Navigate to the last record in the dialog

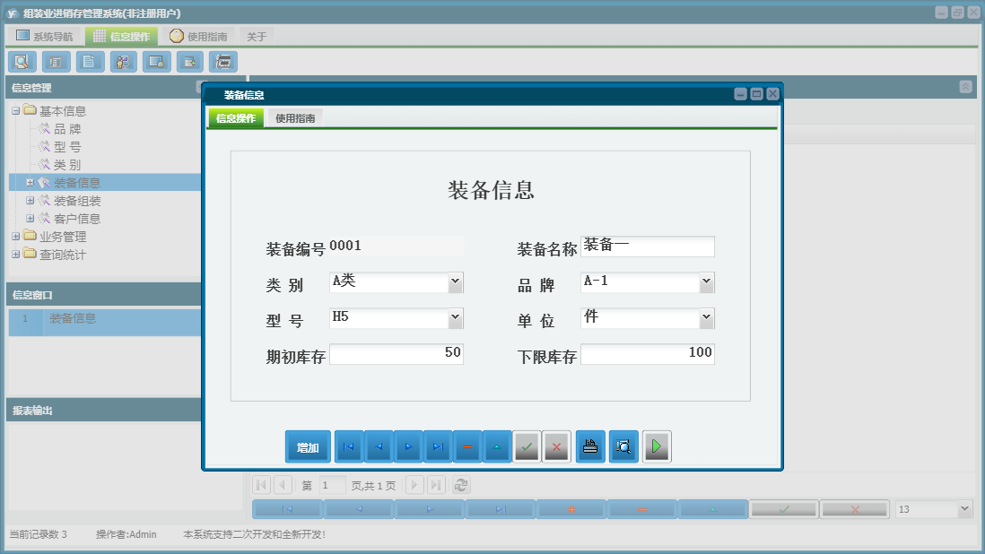[x=437, y=446]
